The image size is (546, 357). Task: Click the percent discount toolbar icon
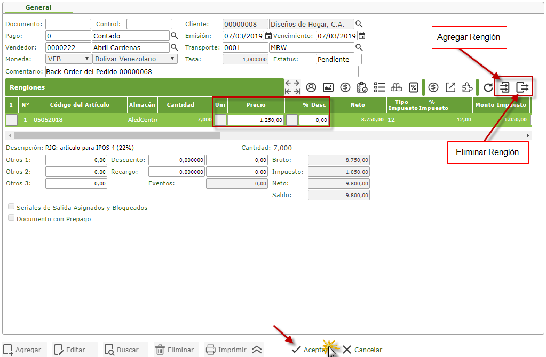tap(414, 87)
